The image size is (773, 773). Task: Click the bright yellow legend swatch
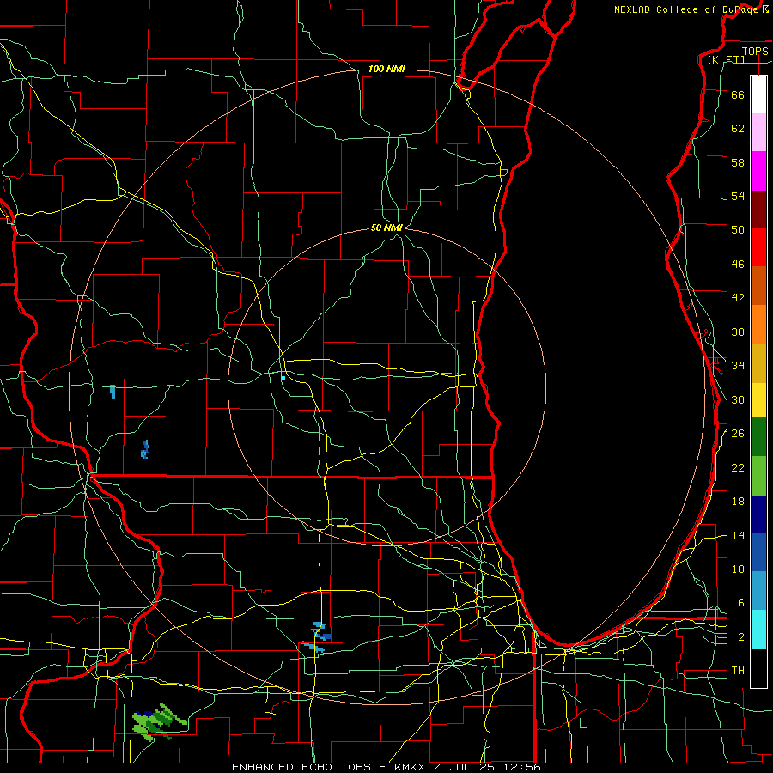[x=758, y=399]
